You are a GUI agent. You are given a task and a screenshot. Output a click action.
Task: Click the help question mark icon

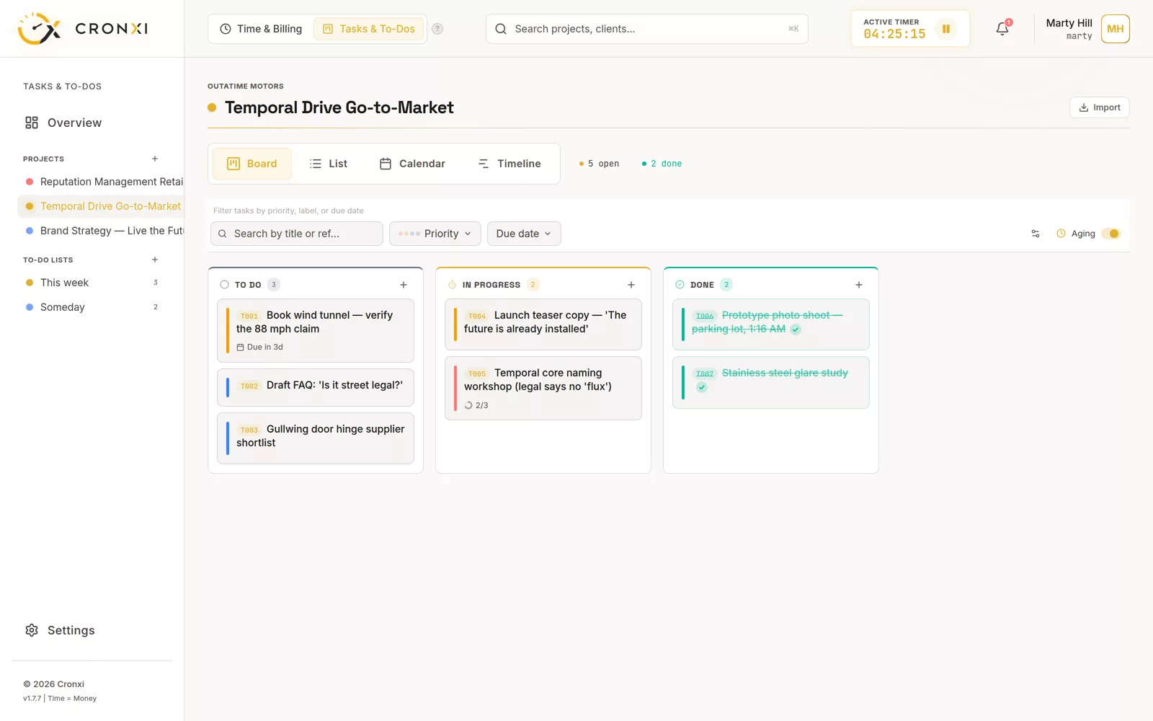tap(437, 29)
